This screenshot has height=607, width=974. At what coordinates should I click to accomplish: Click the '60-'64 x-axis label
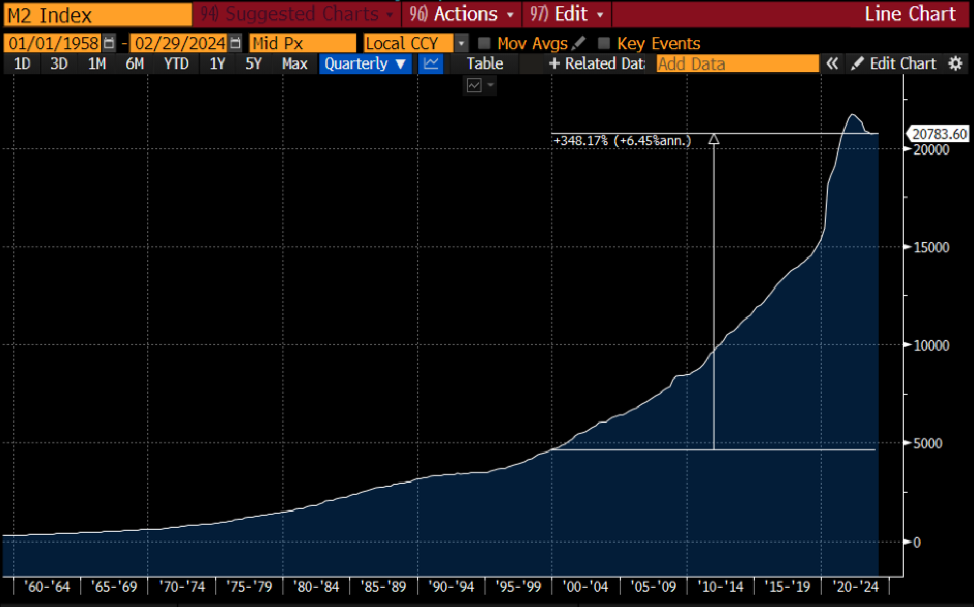[47, 587]
